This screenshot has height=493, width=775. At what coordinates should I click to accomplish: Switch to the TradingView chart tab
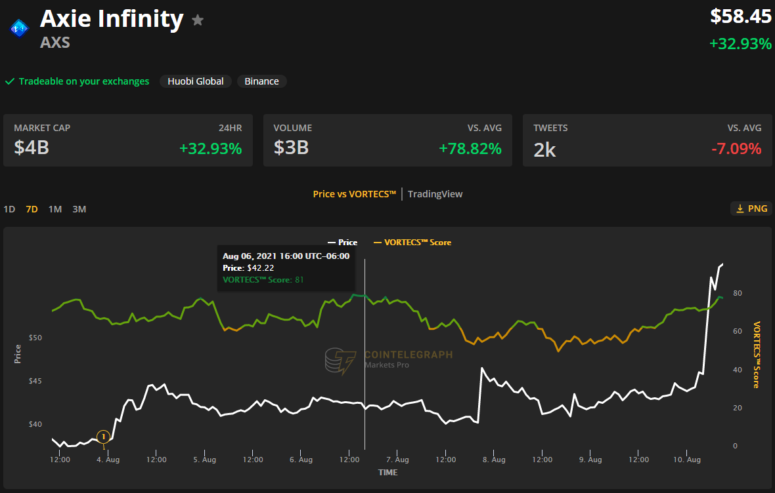[435, 194]
